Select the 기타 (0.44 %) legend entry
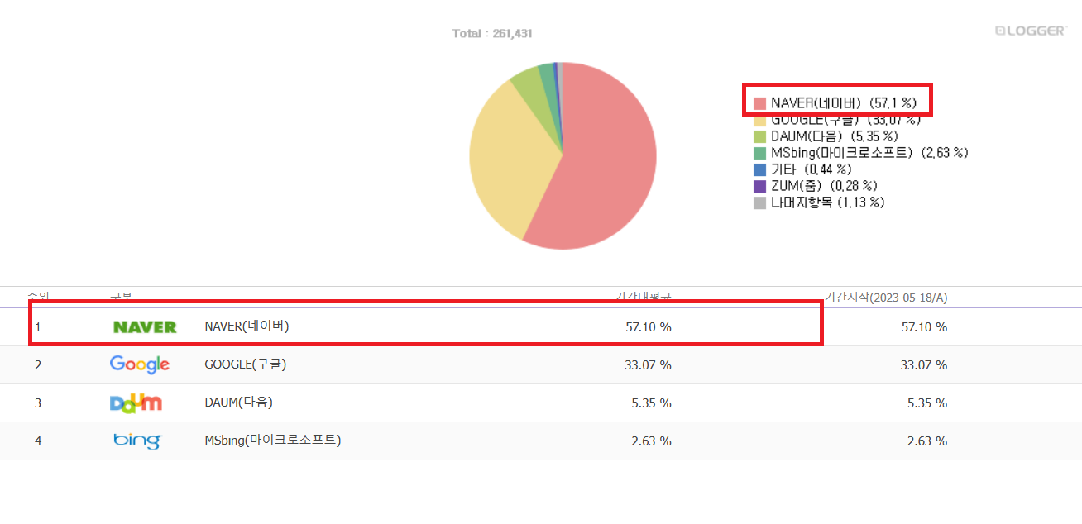1082x524 pixels. 803,169
